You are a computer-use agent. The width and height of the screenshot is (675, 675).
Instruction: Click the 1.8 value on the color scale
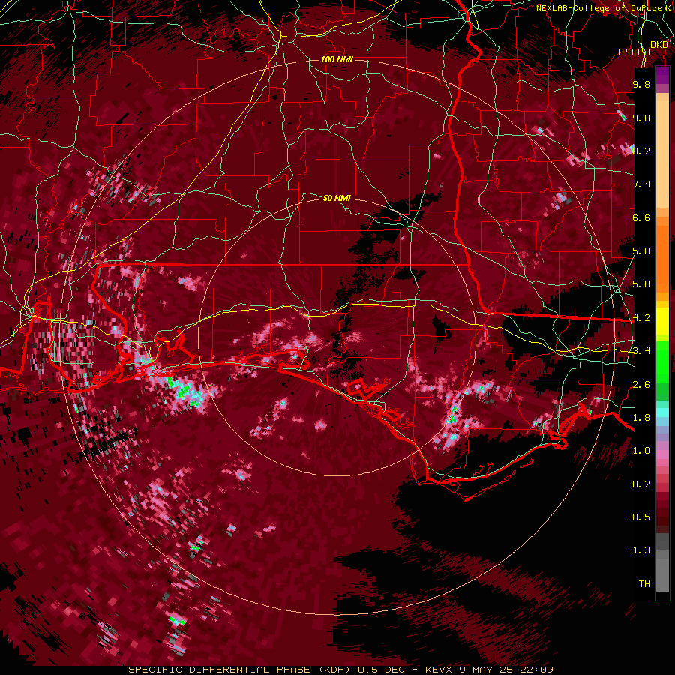coord(641,418)
